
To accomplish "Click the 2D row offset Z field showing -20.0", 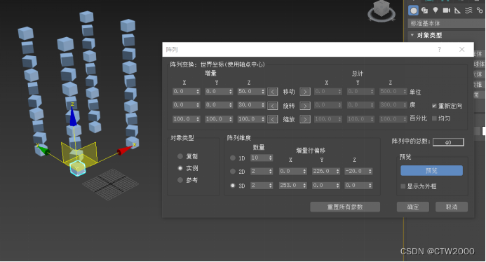I will click(x=356, y=171).
